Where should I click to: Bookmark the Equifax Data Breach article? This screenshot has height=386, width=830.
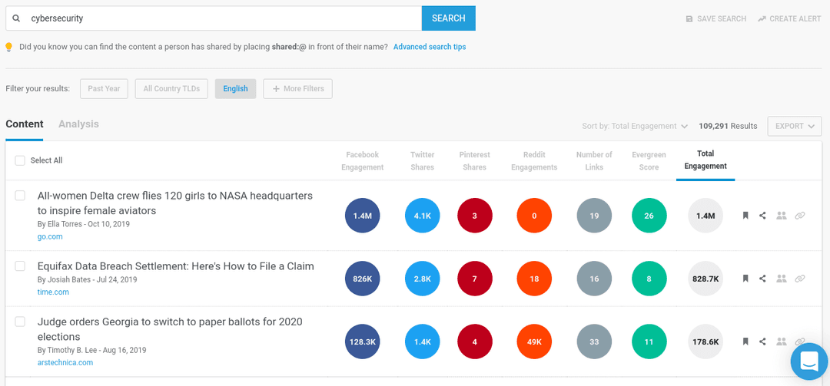point(745,278)
